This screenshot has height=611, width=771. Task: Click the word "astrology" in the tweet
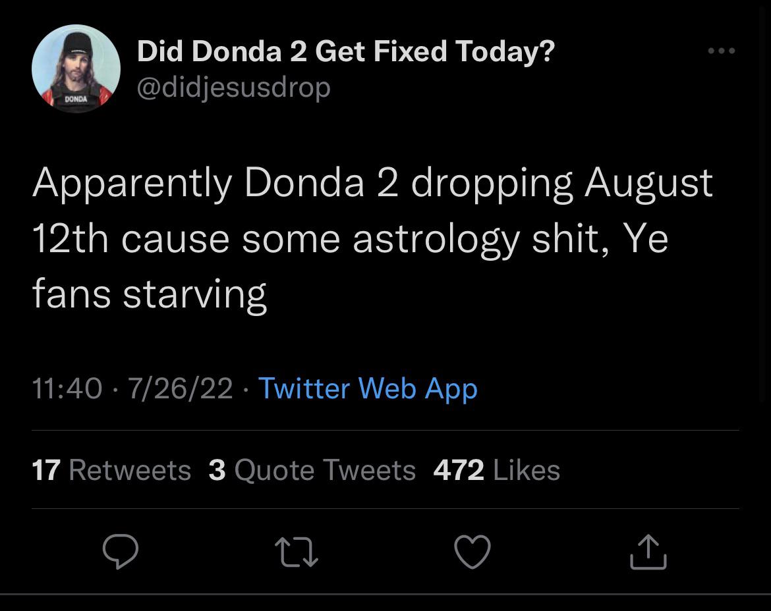pyautogui.click(x=436, y=239)
